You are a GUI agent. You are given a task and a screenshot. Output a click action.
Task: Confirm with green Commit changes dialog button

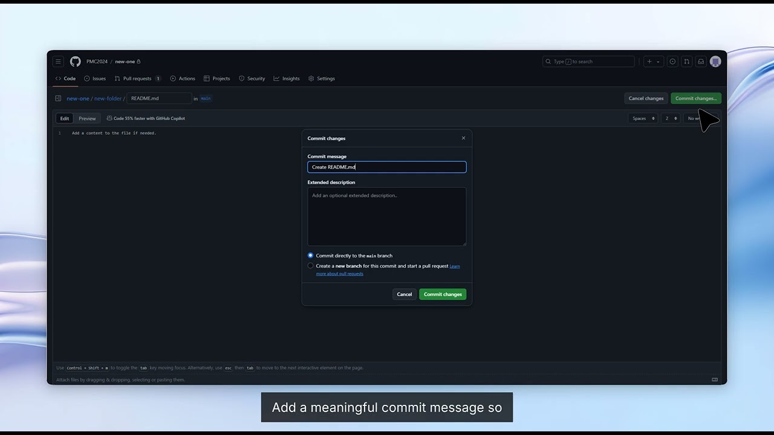(443, 294)
